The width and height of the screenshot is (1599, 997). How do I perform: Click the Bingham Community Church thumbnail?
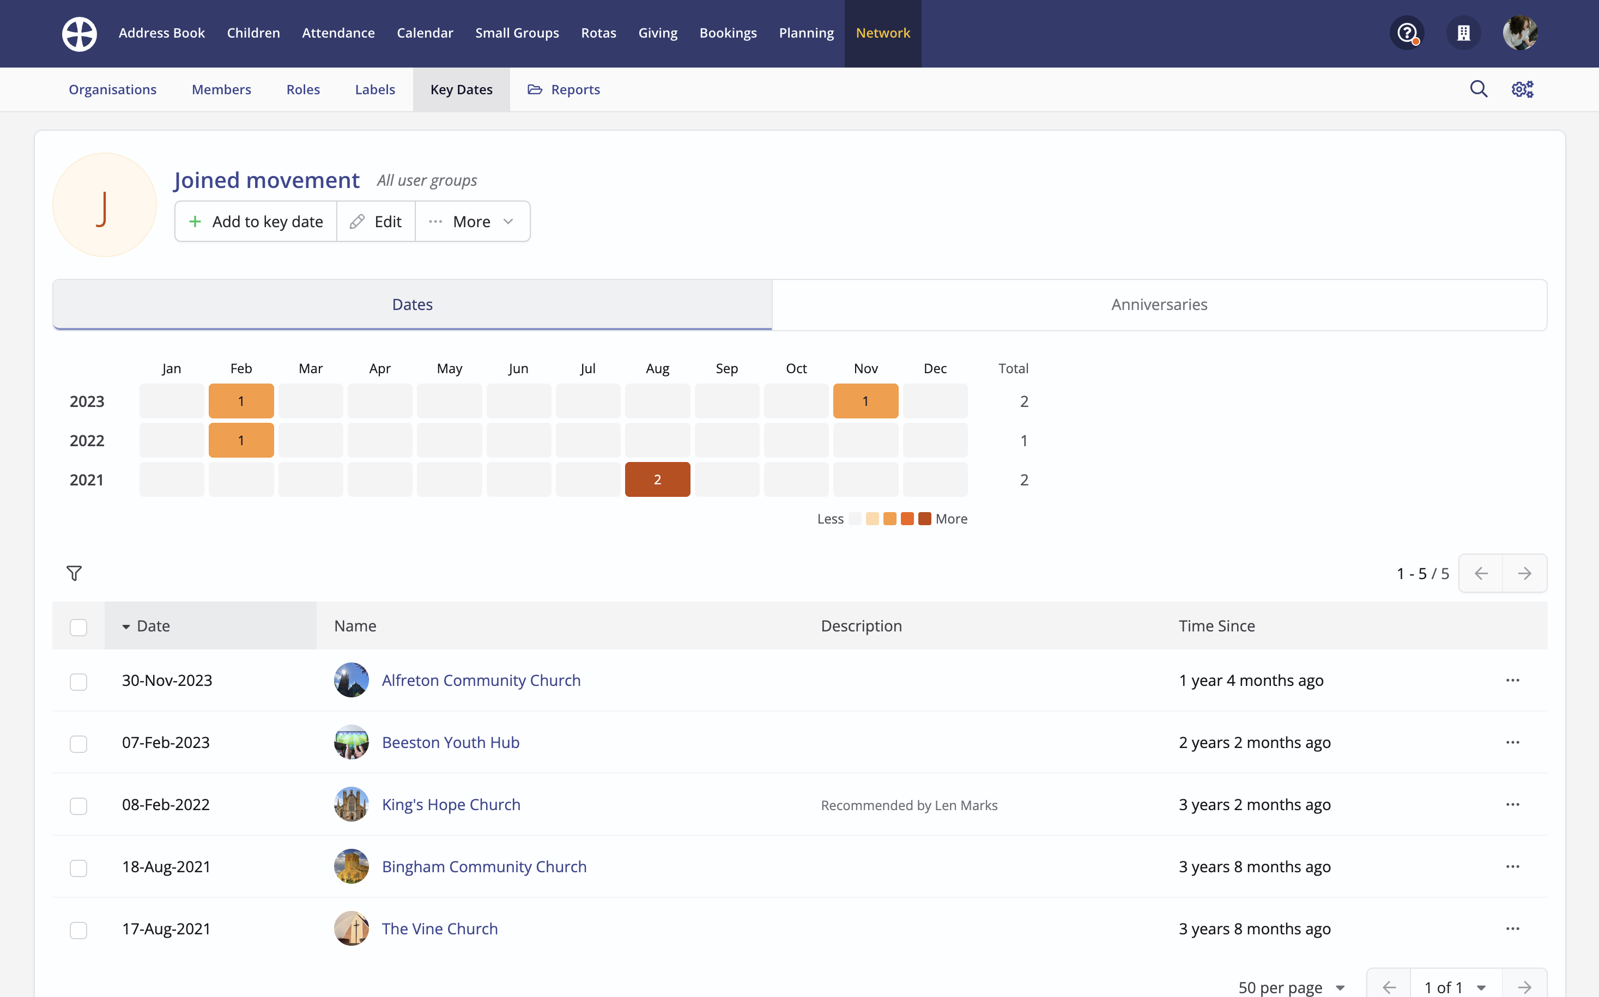[x=351, y=866]
